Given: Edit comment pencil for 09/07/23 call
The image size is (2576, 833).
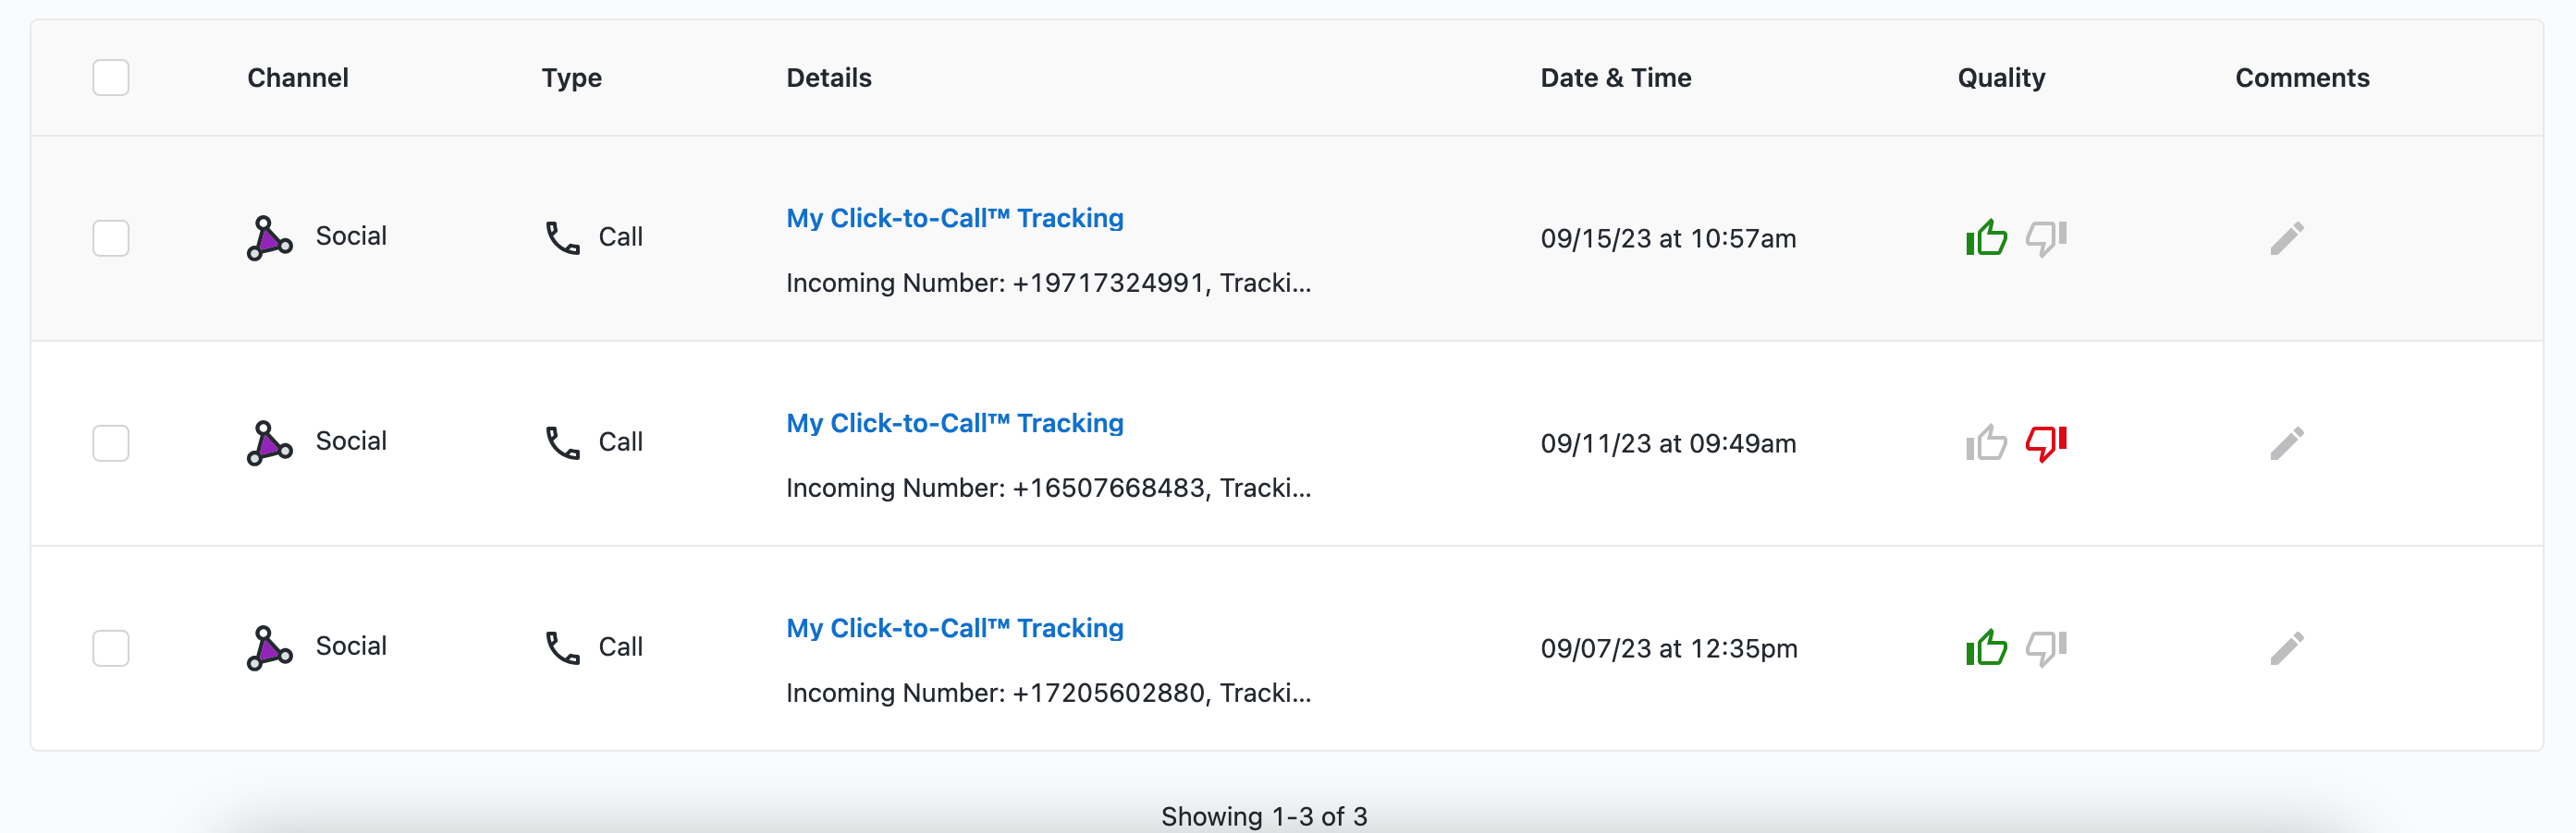Looking at the screenshot, I should tap(2287, 647).
